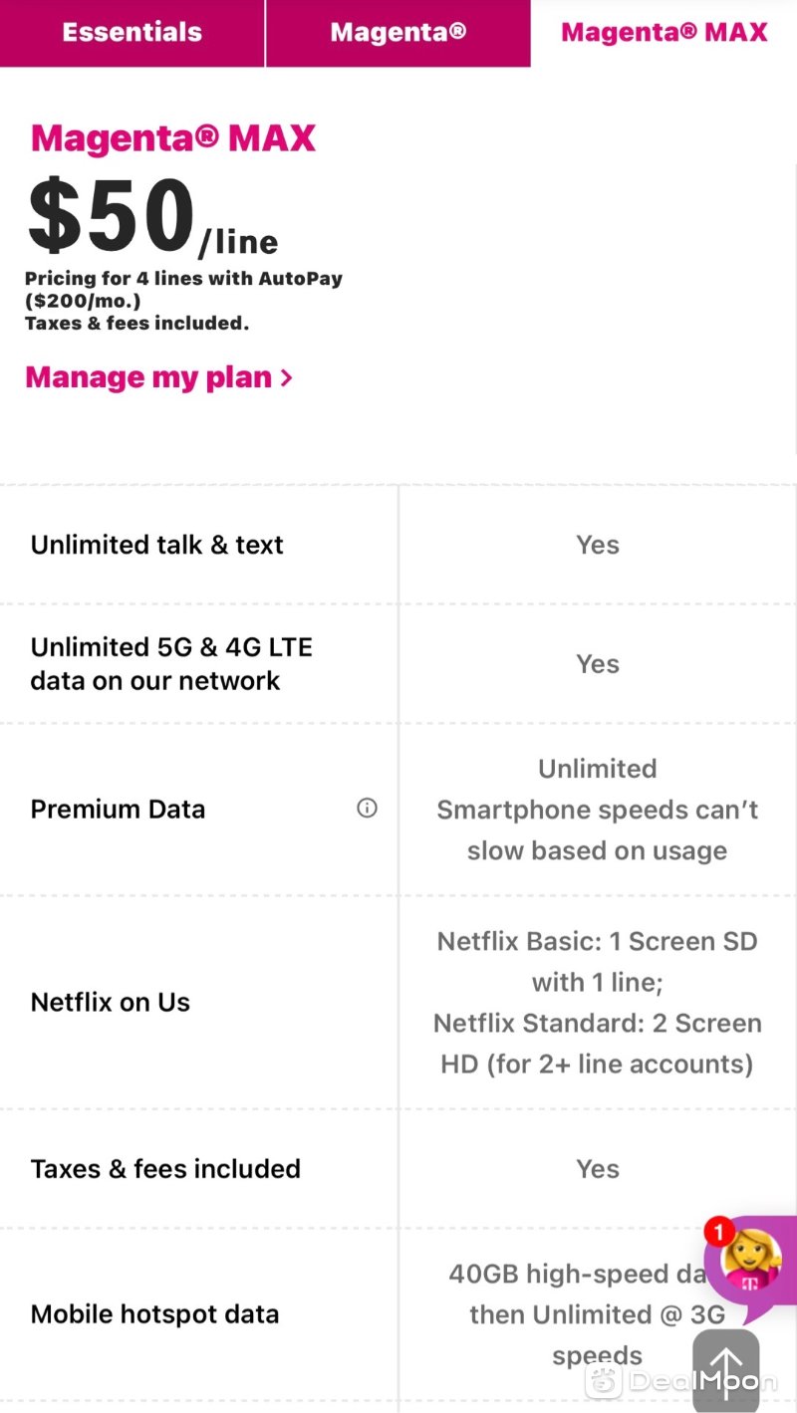Click the Unlimited Smartphone speeds description
Screen dimensions: 797x1413
[x=598, y=810]
